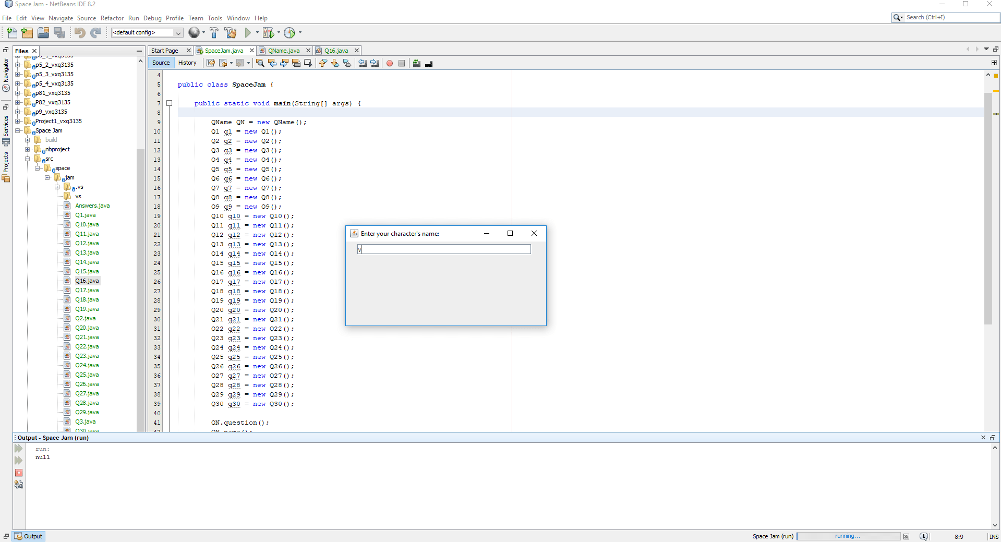Open the browser globe dropdown arrow
This screenshot has height=542, width=1001.
[x=203, y=32]
